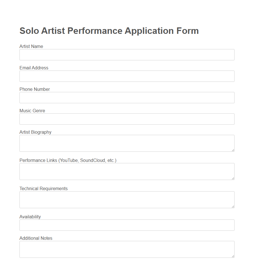Click the form title heading
Screen dimensions: 254x277
(109, 31)
